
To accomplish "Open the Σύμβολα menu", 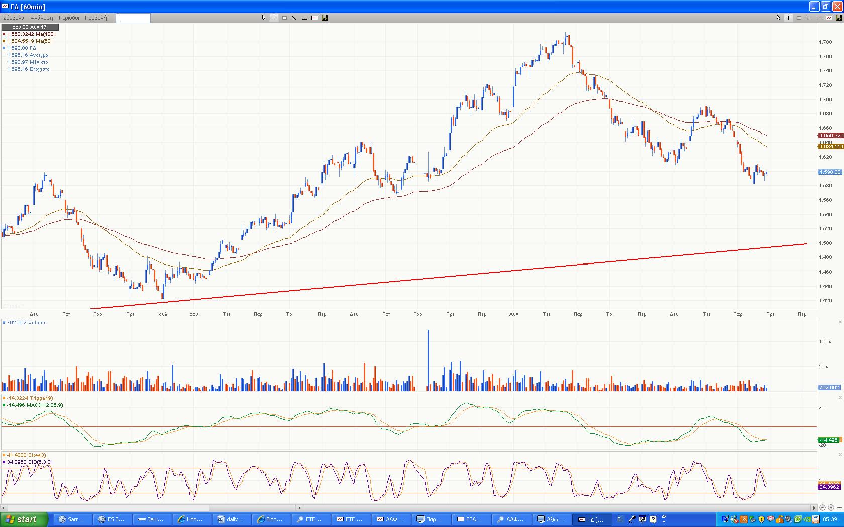I will point(14,18).
